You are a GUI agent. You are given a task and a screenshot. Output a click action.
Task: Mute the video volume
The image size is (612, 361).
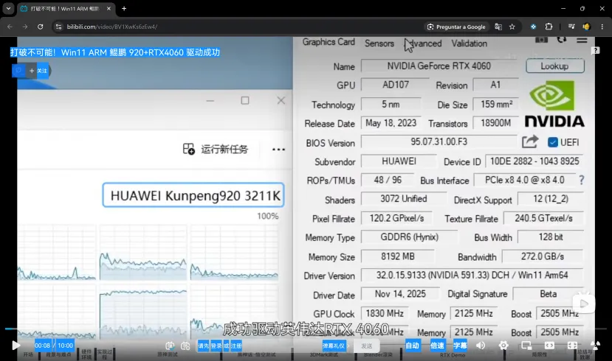(x=481, y=345)
